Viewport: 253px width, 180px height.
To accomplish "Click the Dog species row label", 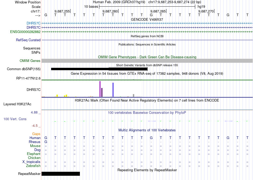I will 38,150.
